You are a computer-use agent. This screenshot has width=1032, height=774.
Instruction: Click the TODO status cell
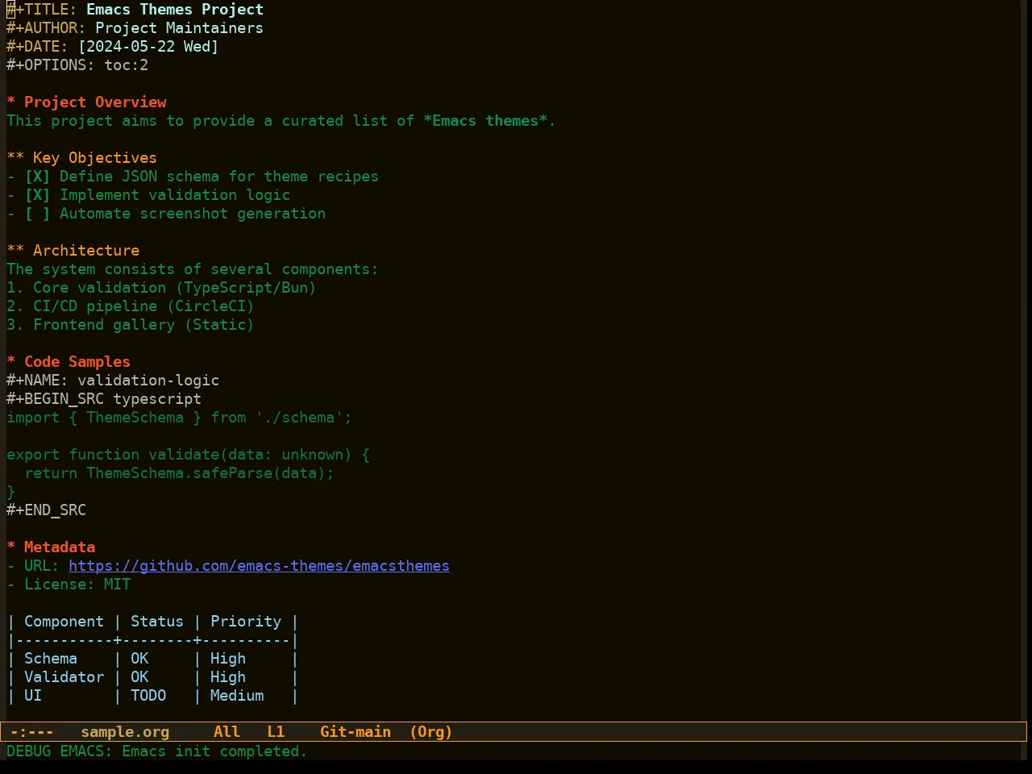tap(148, 696)
